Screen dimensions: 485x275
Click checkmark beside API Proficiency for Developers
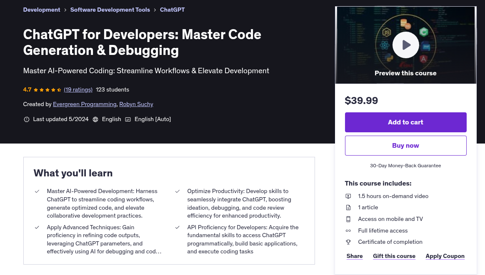pos(177,228)
